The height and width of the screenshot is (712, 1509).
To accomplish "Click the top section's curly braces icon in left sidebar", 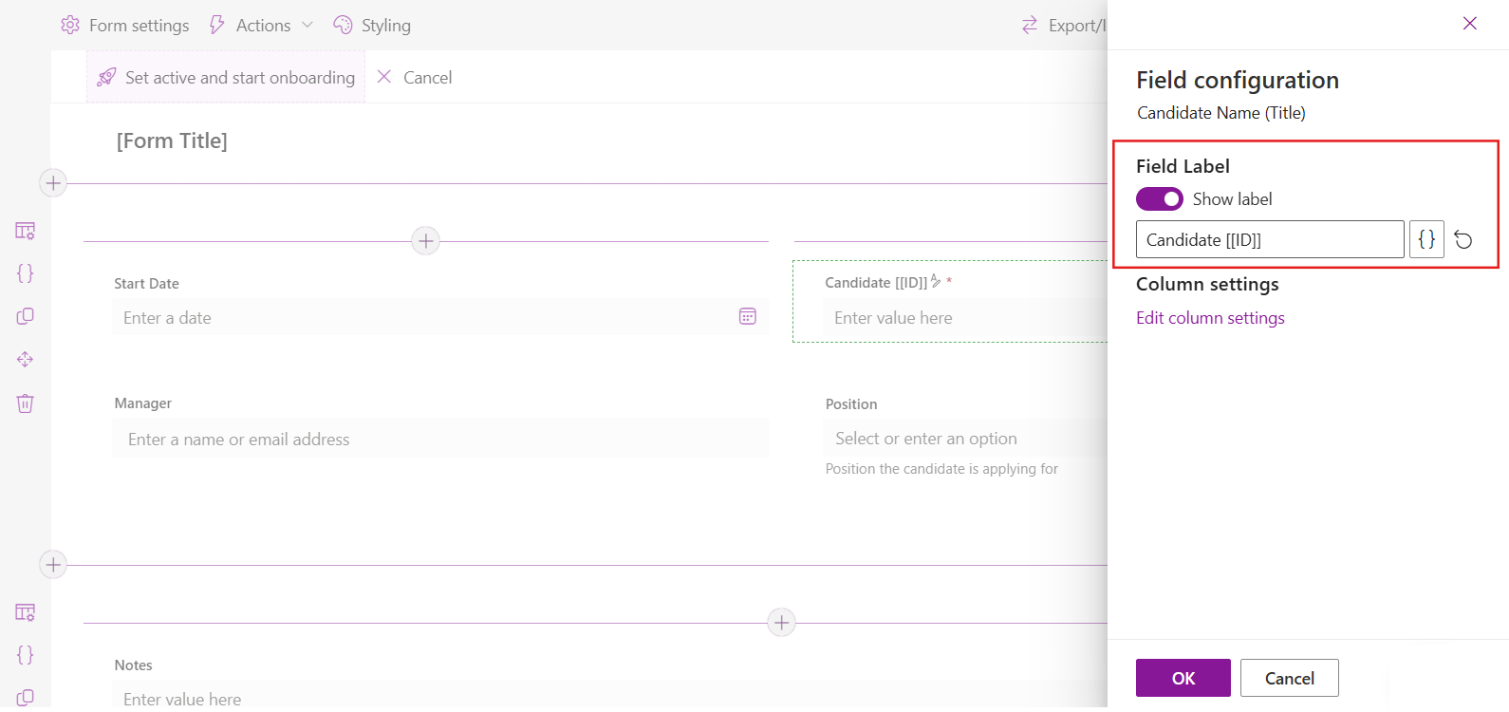I will (x=26, y=273).
